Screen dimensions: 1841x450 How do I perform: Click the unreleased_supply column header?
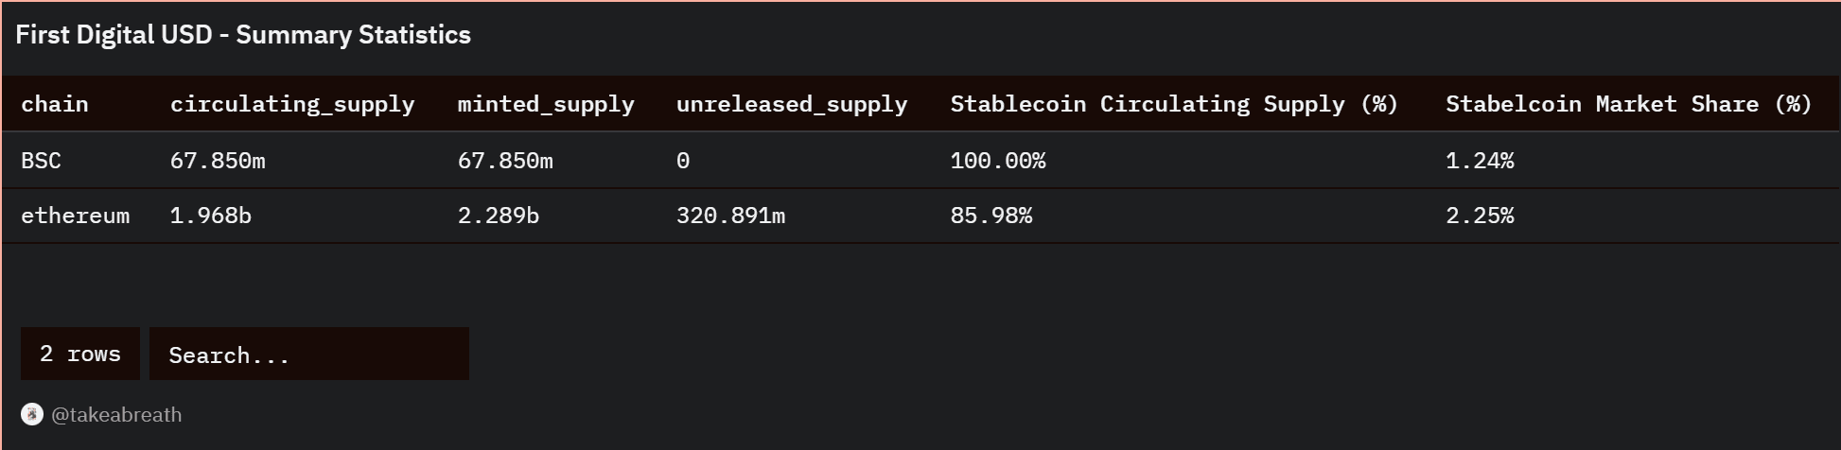792,104
